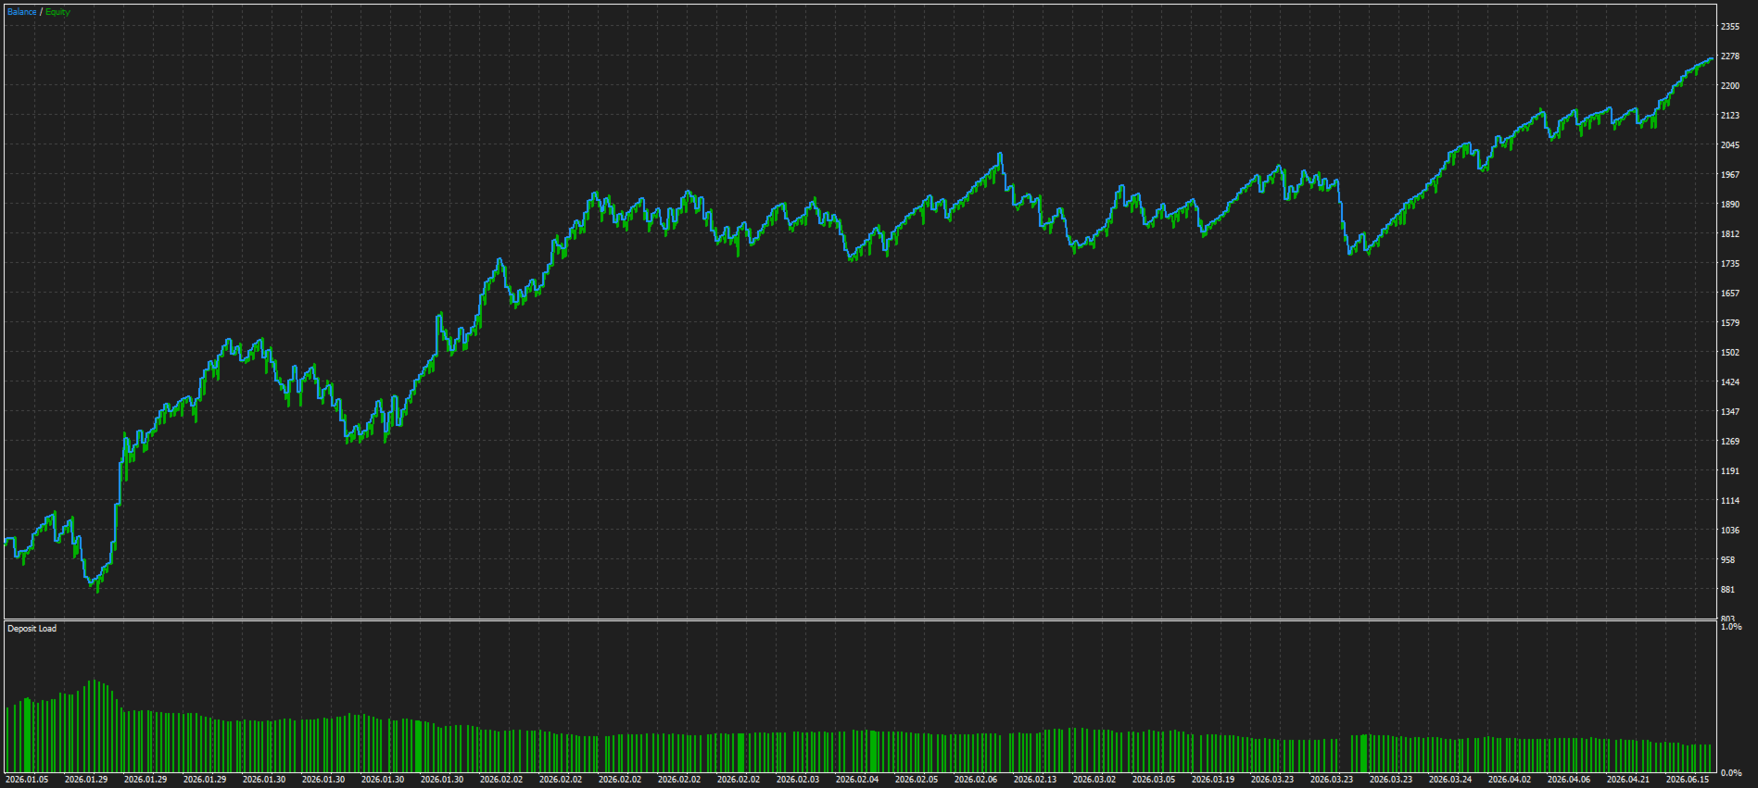The image size is (1758, 788).
Task: Select the 2026.03.19 date label
Action: (1213, 780)
